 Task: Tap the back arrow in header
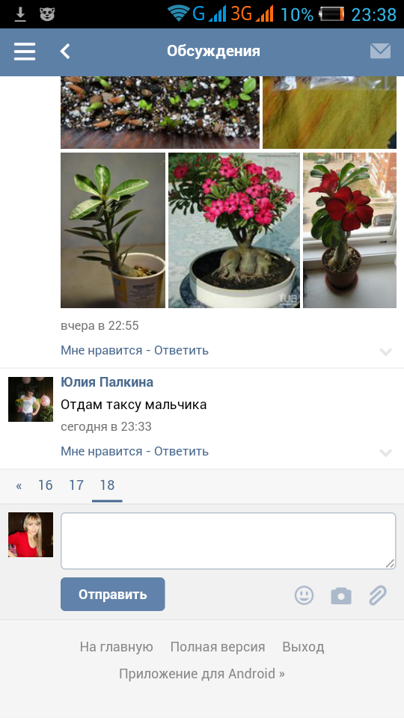coord(65,52)
